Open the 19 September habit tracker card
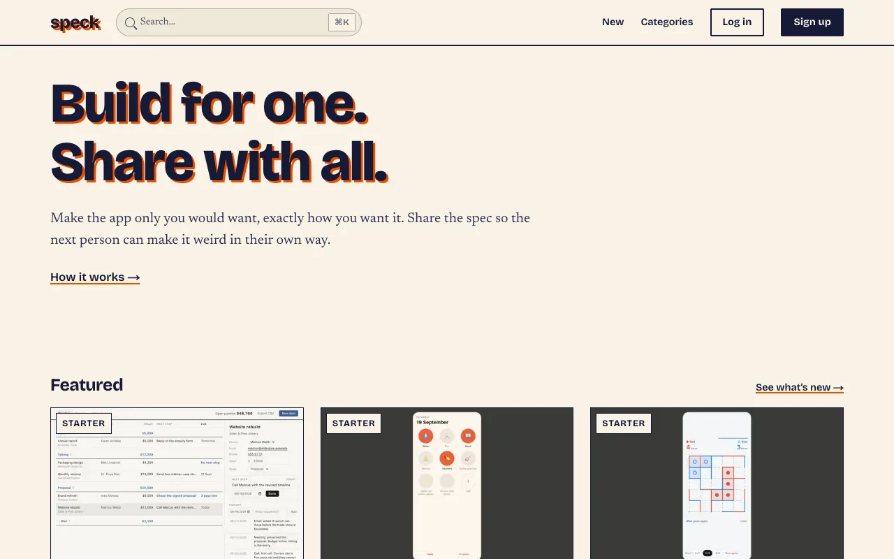This screenshot has height=559, width=894. [447, 484]
